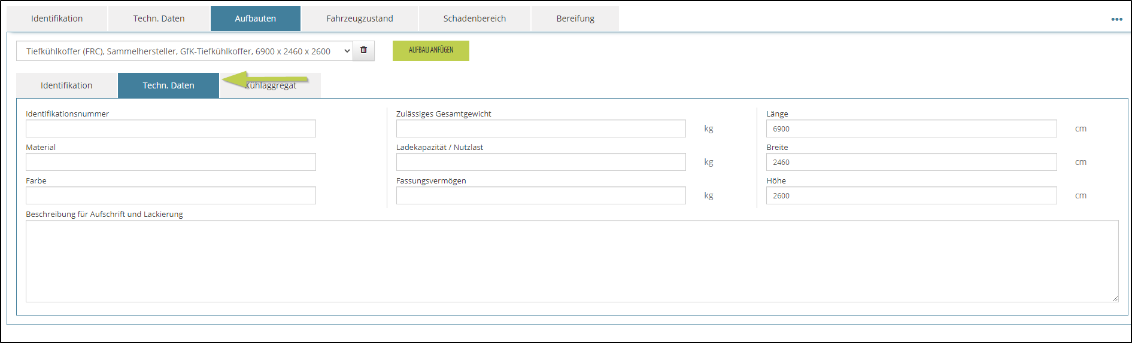1132x343 pixels.
Task: Click the trash icon to delete Aufbau
Action: click(x=363, y=51)
